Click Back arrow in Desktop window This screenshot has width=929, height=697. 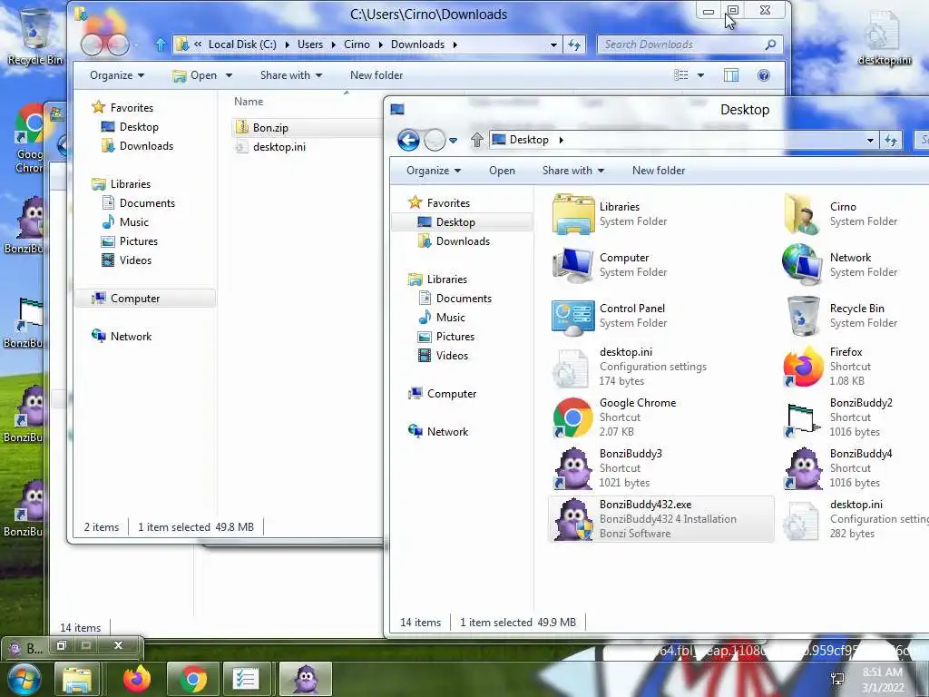tap(408, 141)
